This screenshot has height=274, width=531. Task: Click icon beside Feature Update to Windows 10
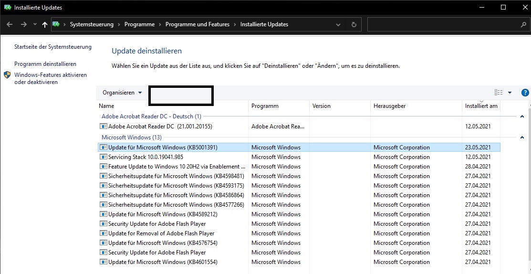click(x=103, y=166)
